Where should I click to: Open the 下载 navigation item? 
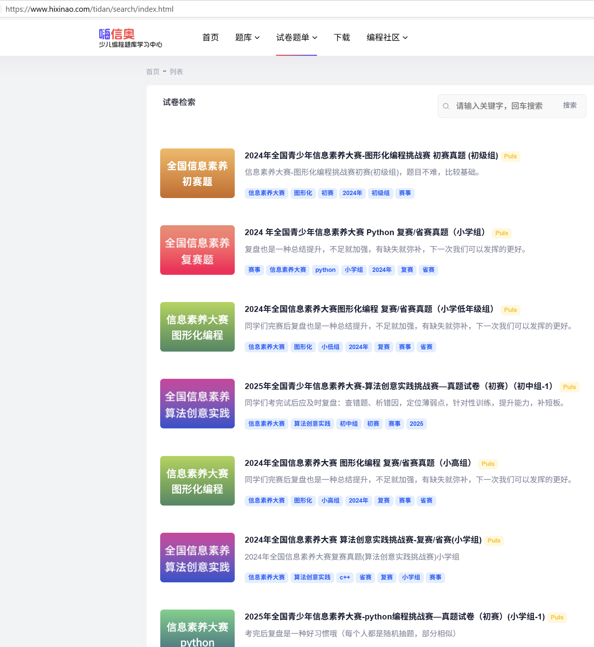pyautogui.click(x=342, y=37)
